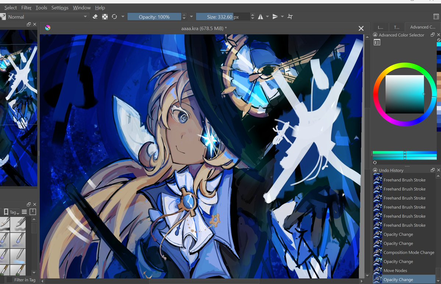
Task: Switch to the T... docker tab
Action: coord(396,27)
